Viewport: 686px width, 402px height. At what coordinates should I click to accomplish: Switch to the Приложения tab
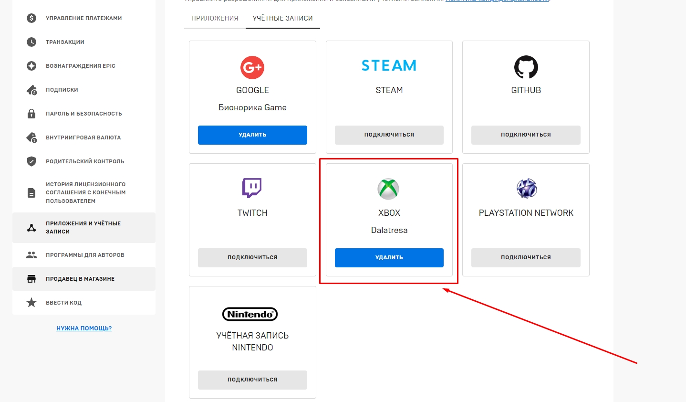tap(215, 18)
